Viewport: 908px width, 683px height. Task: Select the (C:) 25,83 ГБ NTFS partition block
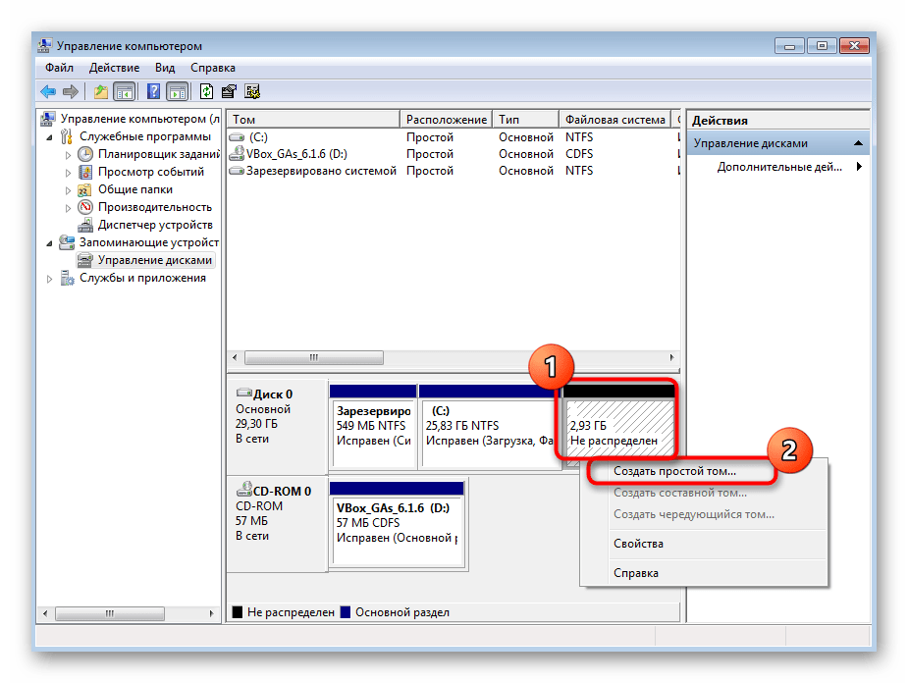coord(489,427)
